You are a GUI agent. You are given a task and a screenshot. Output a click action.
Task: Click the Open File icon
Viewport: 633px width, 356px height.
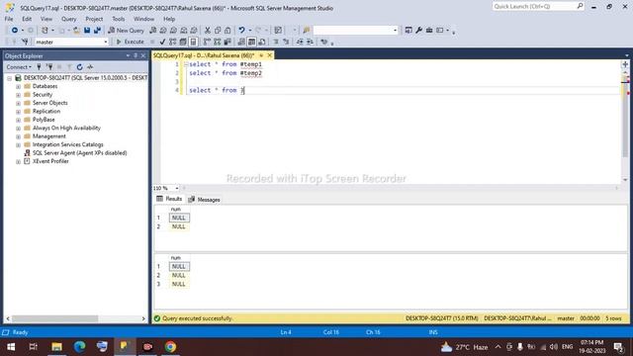coord(76,31)
